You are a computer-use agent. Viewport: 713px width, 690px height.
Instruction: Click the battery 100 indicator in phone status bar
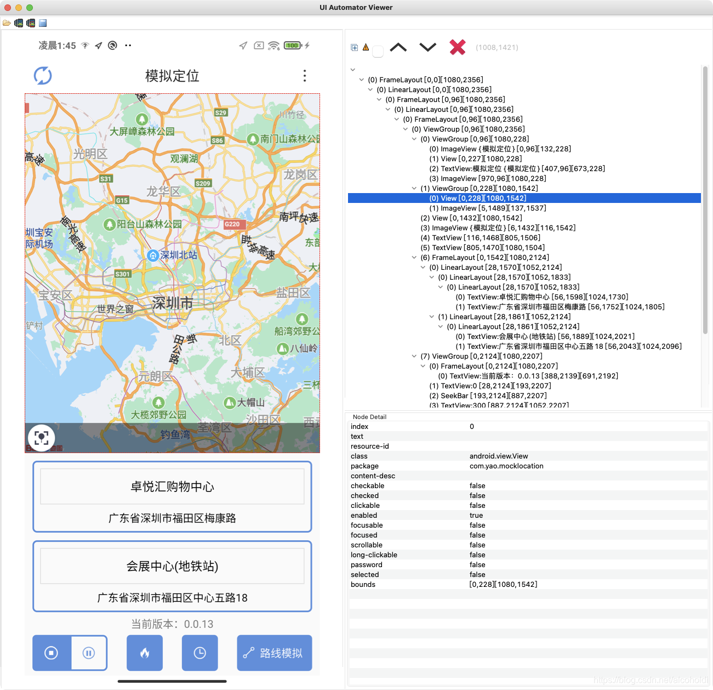(293, 46)
